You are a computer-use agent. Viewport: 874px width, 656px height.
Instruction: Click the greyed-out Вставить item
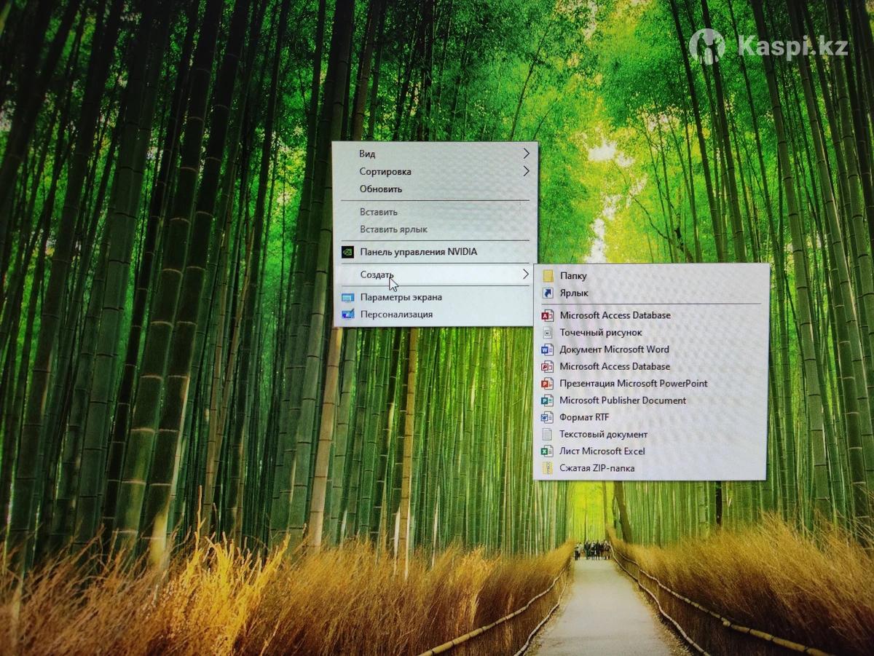(378, 212)
